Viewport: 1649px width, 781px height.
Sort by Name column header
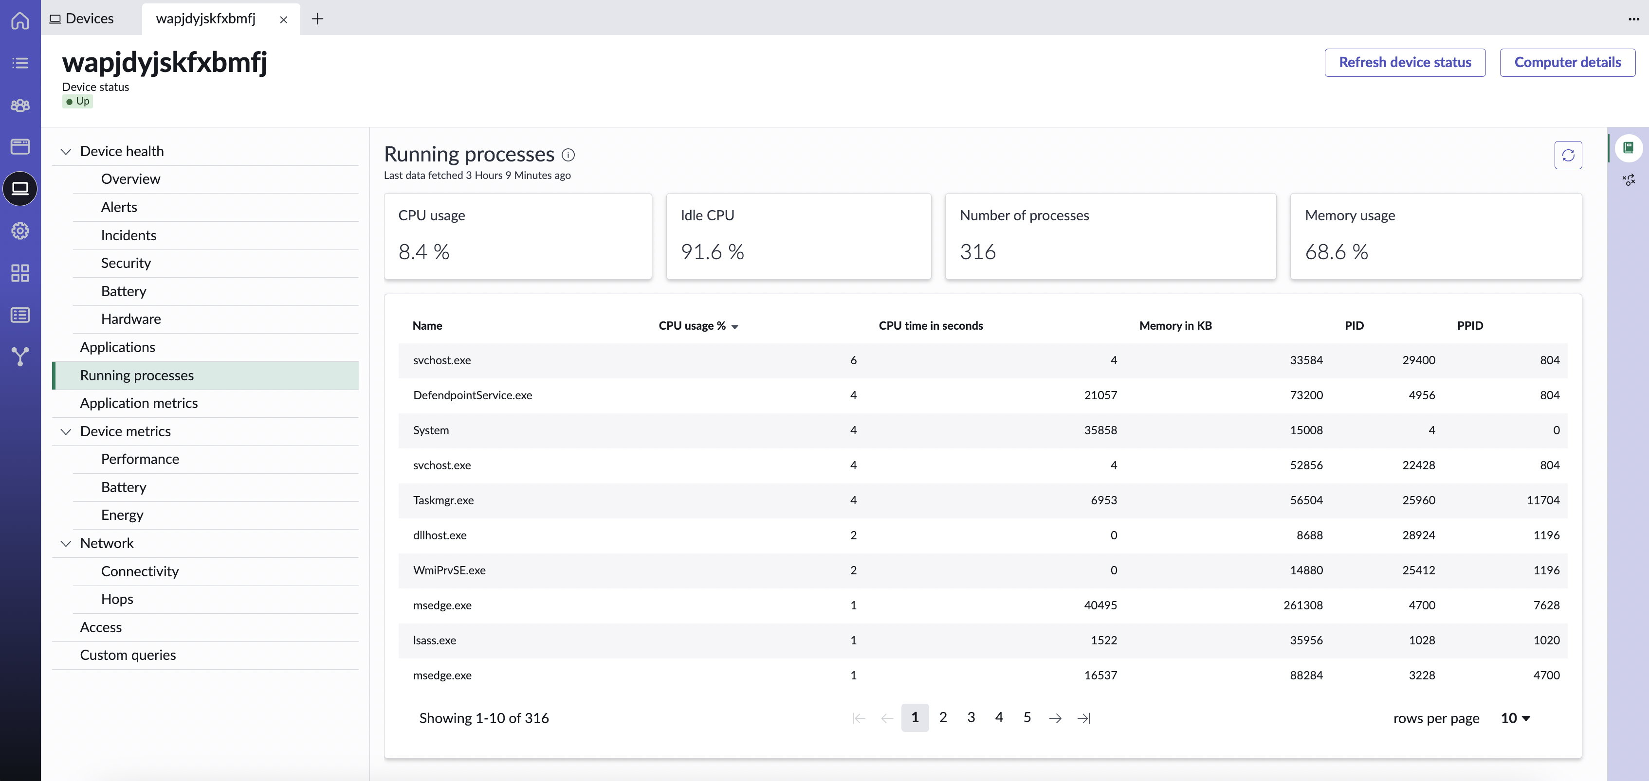point(427,325)
